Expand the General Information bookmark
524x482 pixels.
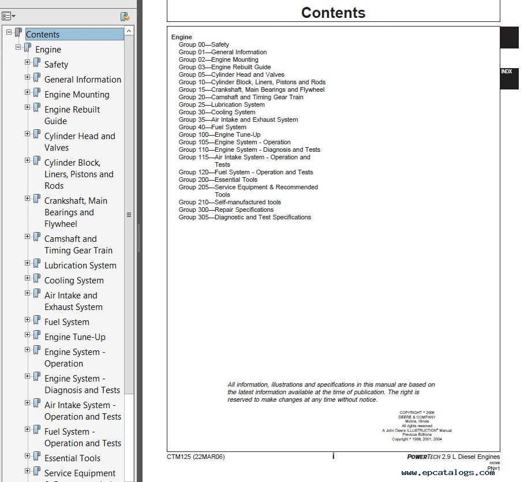[x=27, y=77]
